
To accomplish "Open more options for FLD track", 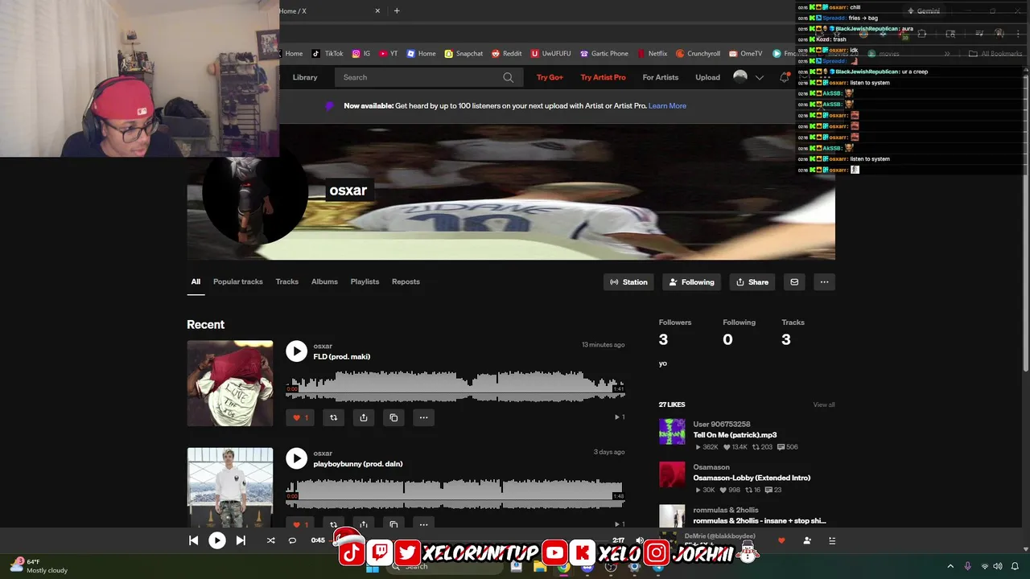I will pyautogui.click(x=423, y=417).
